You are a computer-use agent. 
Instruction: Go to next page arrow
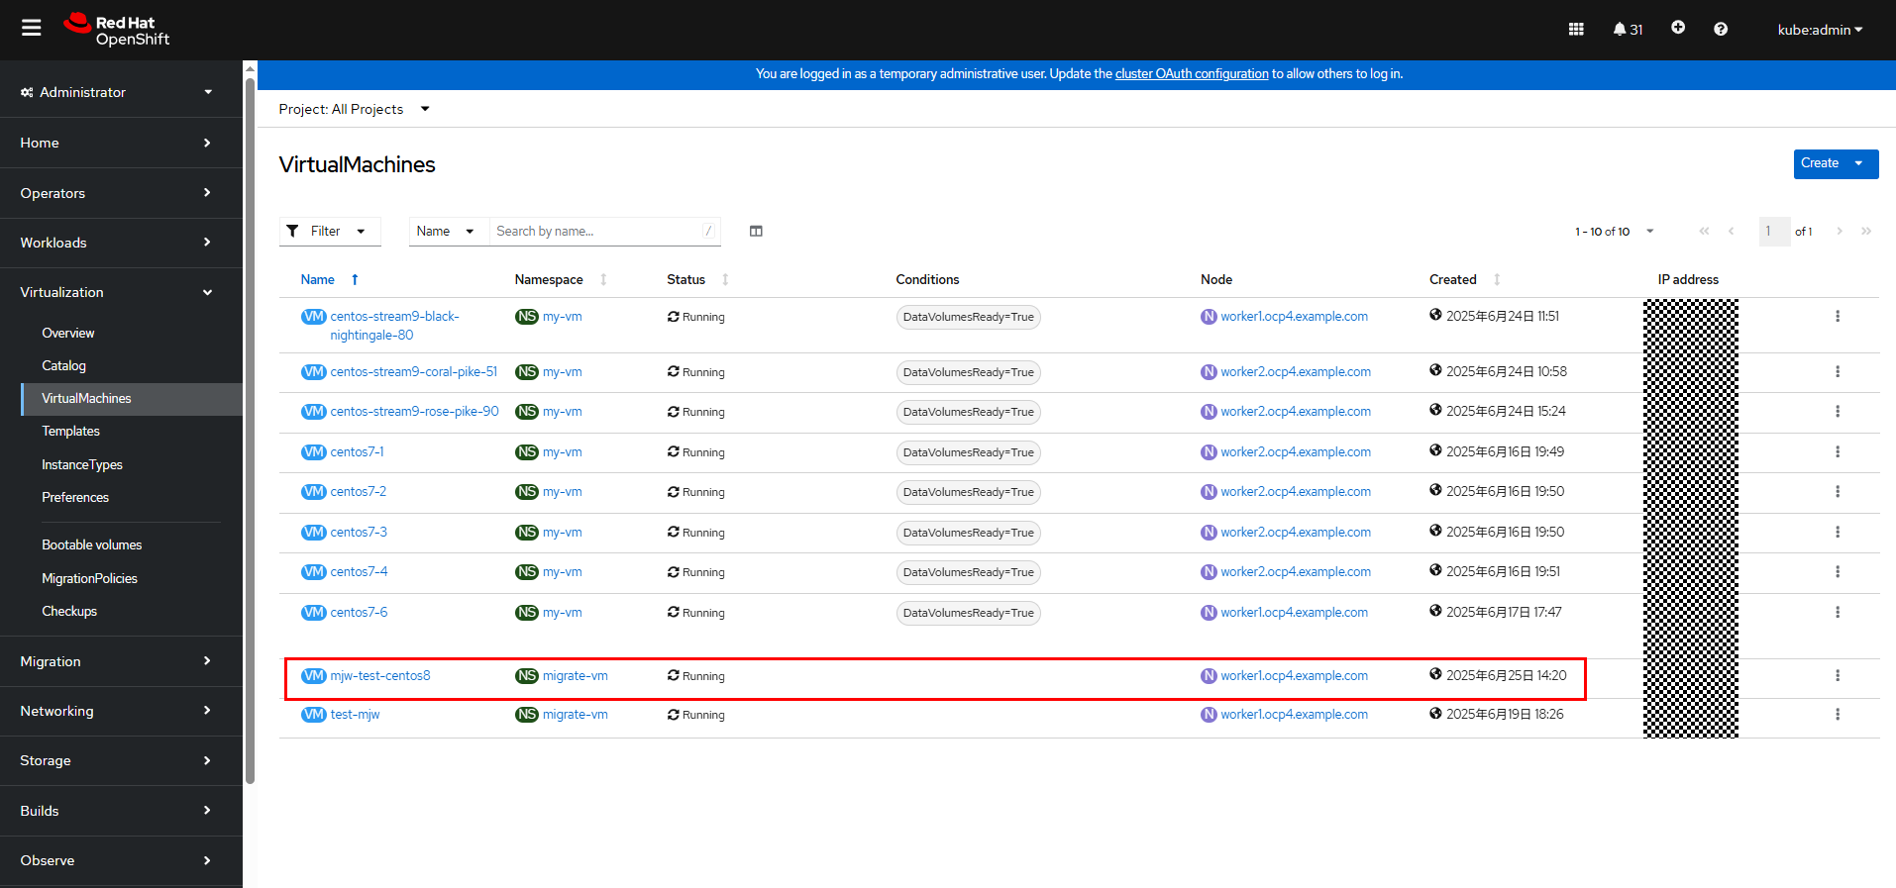(x=1840, y=231)
